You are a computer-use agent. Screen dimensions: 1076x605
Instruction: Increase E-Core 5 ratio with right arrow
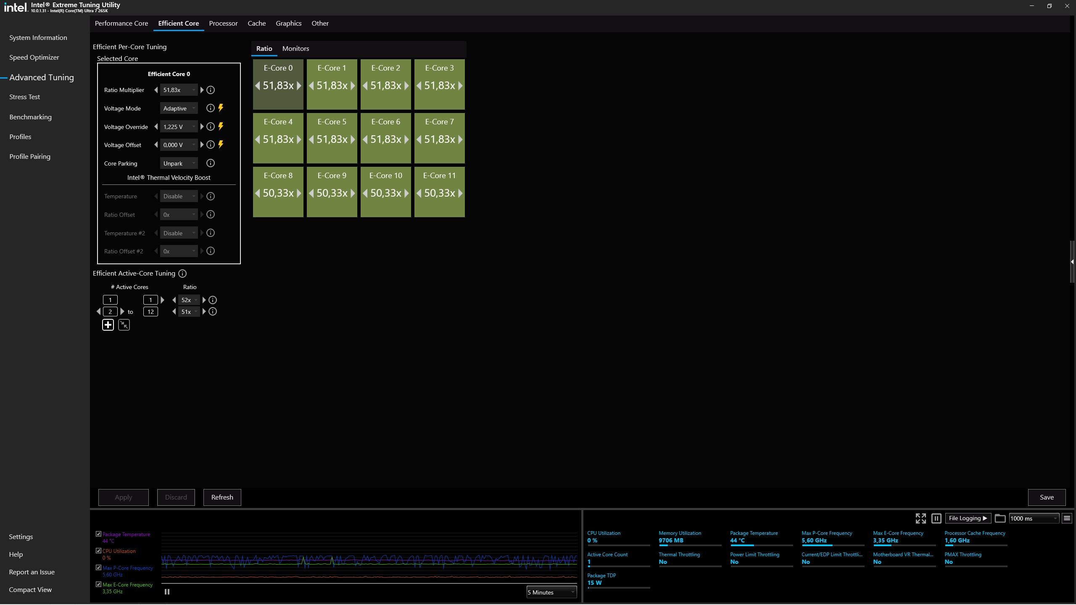tap(353, 139)
